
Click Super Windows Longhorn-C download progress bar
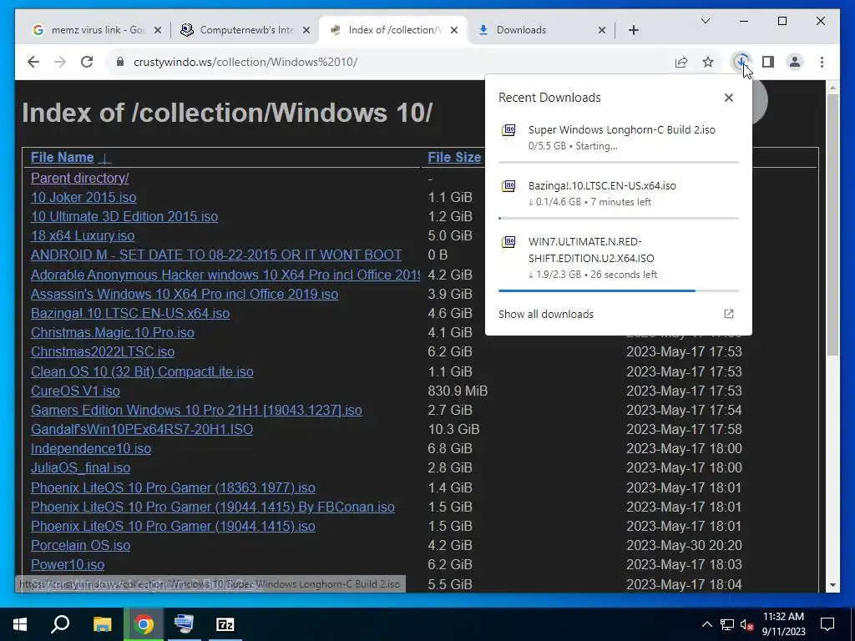[619, 162]
